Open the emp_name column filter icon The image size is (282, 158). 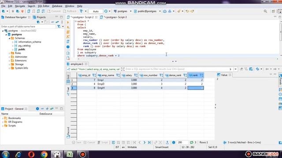[118, 75]
